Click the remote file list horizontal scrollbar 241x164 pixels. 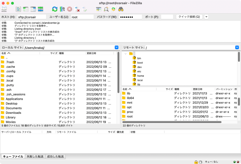(172, 122)
